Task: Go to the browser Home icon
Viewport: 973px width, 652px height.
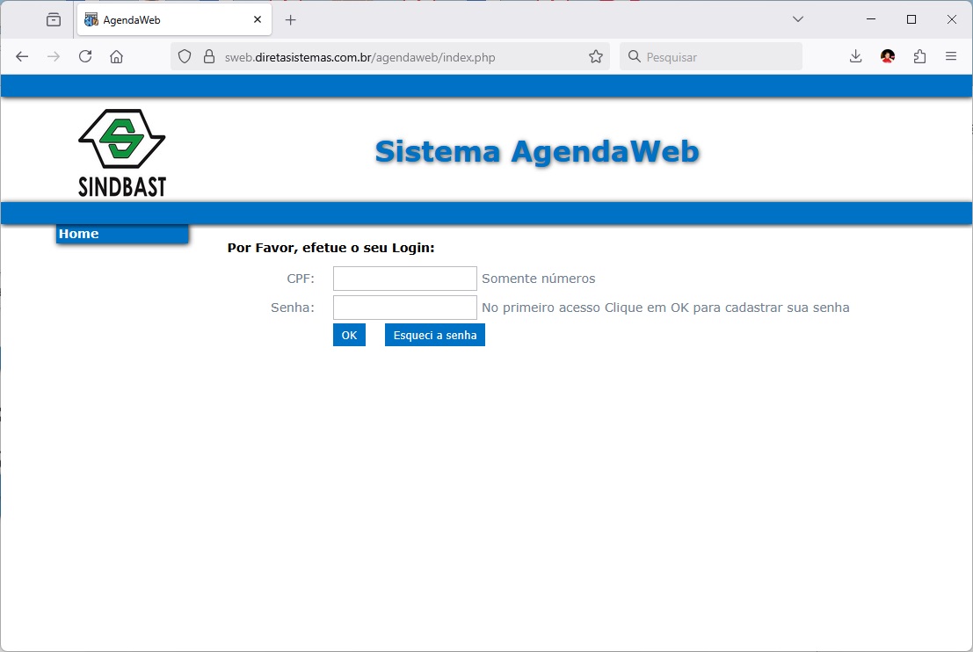Action: point(116,56)
